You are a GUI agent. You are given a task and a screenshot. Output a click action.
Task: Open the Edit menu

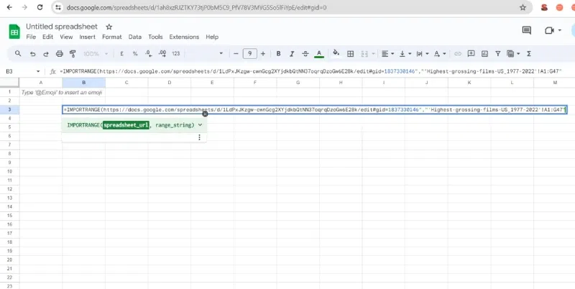(47, 37)
